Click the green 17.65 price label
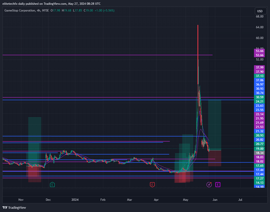 pos(259,166)
